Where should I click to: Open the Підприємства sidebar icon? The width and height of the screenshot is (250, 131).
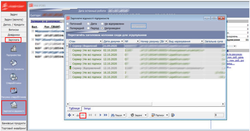coord(14,49)
